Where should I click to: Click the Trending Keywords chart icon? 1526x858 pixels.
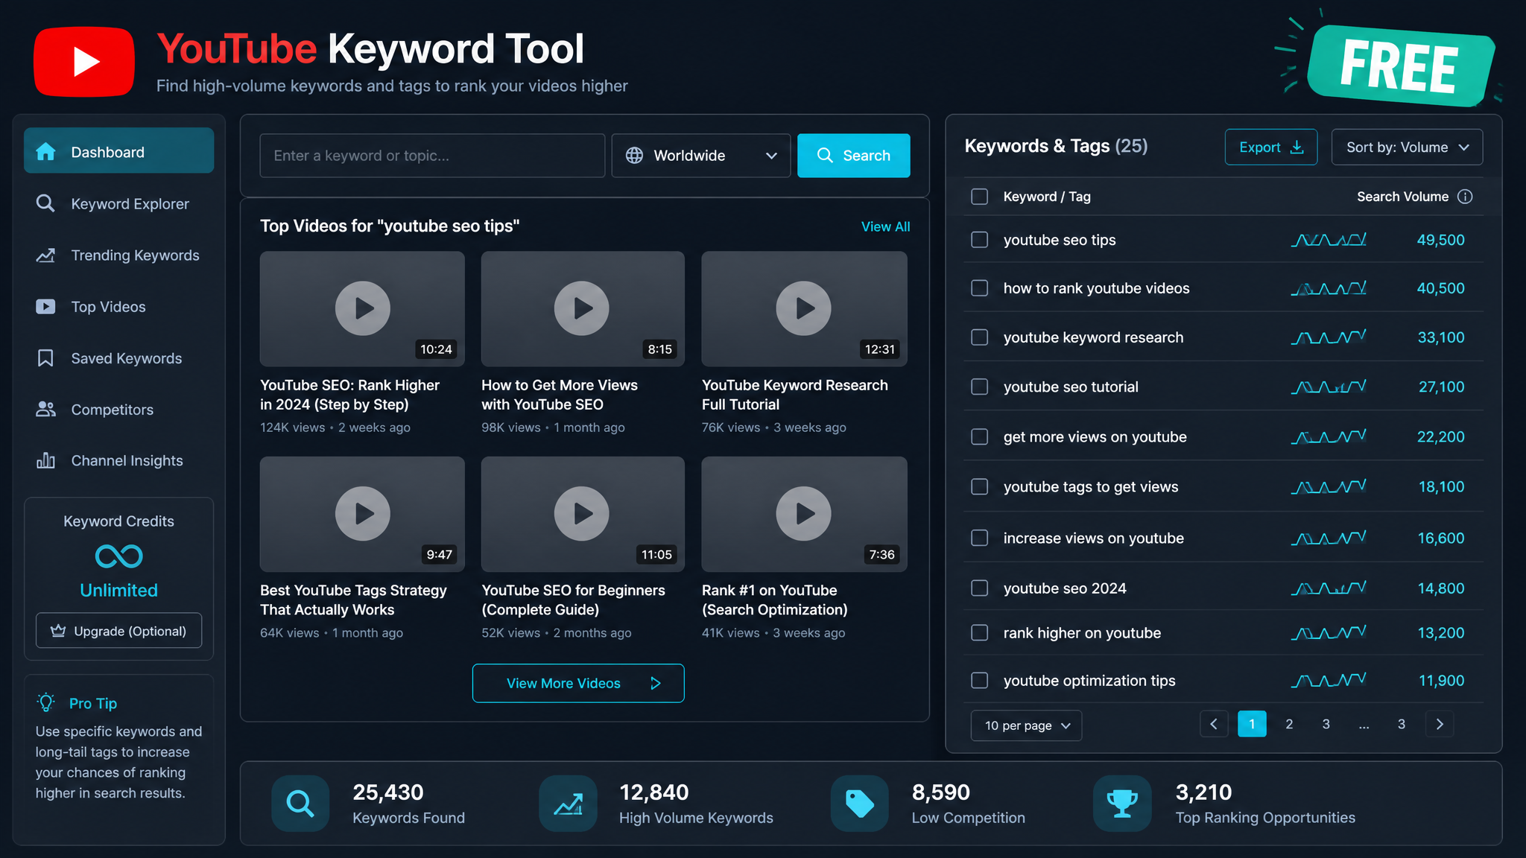pos(45,255)
